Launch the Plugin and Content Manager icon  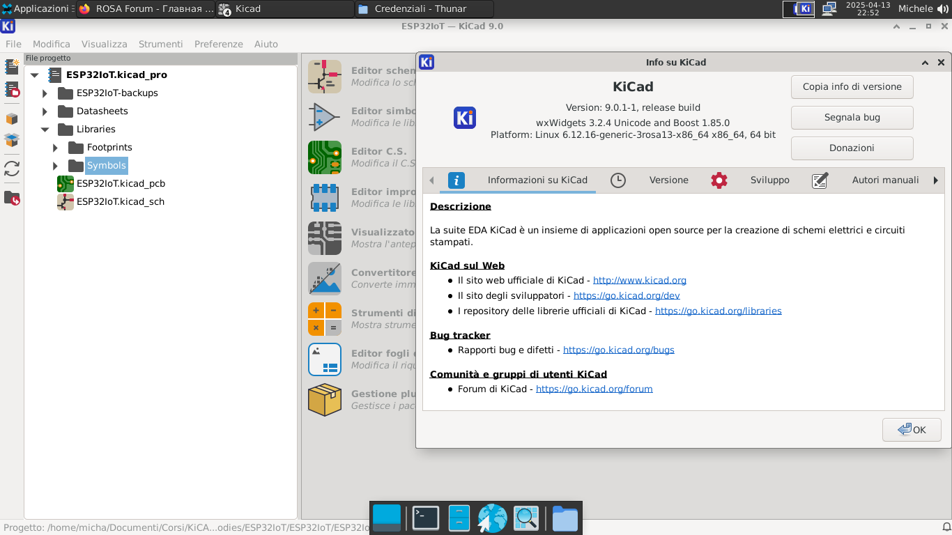[x=325, y=400]
